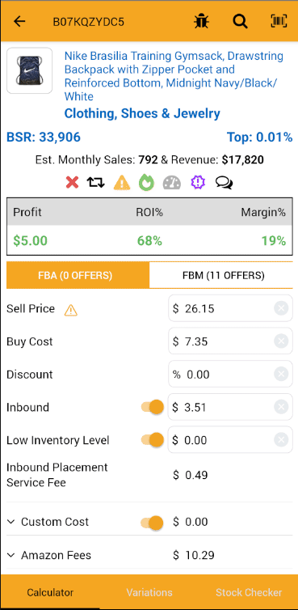Go back using the arrow icon
The height and width of the screenshot is (610, 298).
pos(19,21)
